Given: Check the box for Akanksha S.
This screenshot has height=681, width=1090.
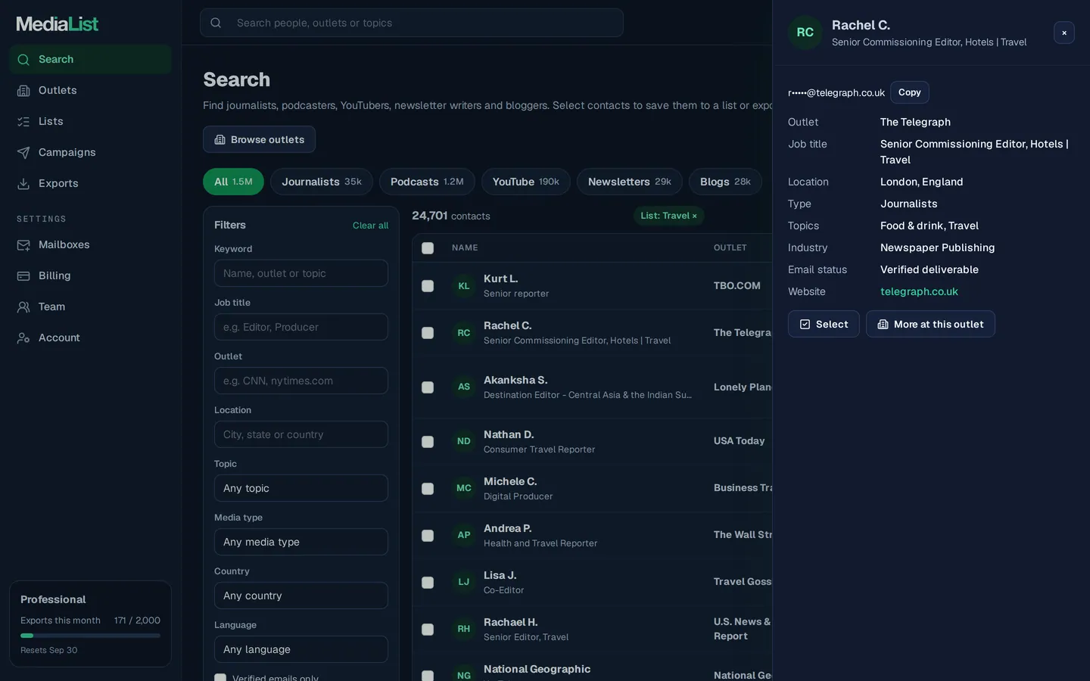Looking at the screenshot, I should [428, 387].
